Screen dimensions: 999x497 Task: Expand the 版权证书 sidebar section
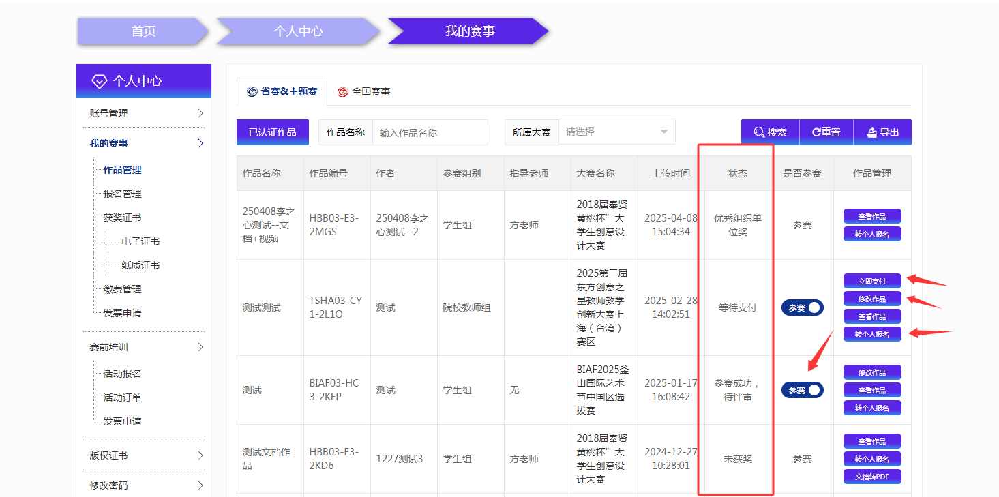(200, 455)
